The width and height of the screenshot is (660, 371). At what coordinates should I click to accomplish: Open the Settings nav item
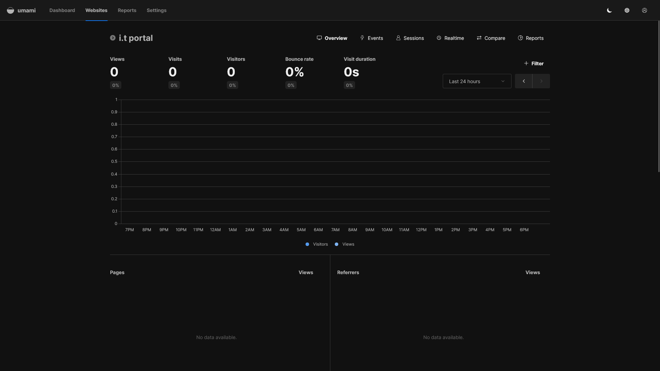coord(156,10)
